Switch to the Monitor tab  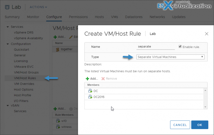coord(33,17)
